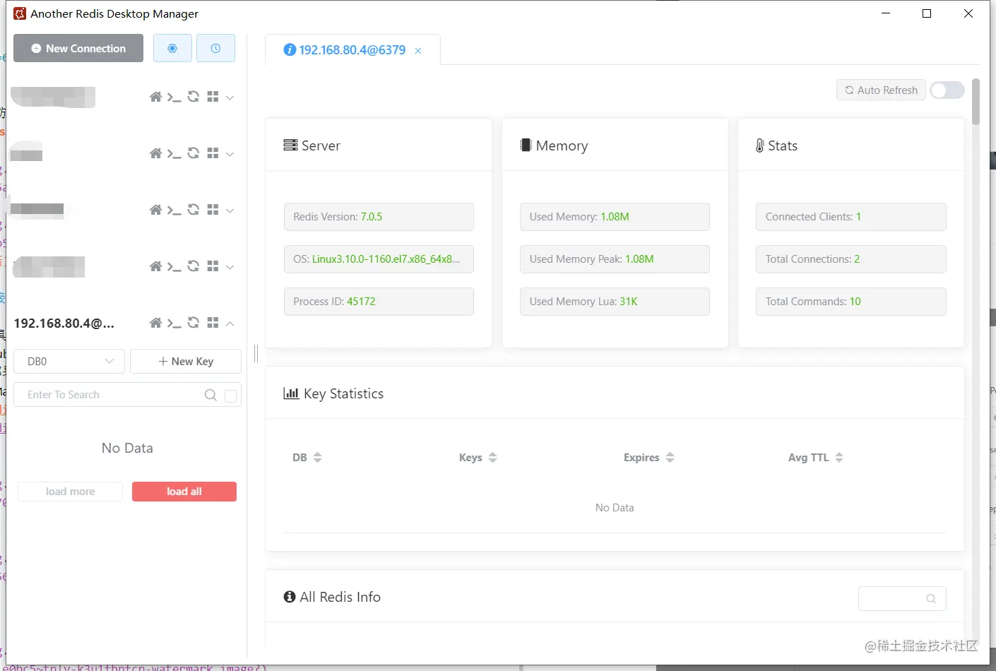
Task: Open home icon of the first listed connection
Action: coord(155,97)
